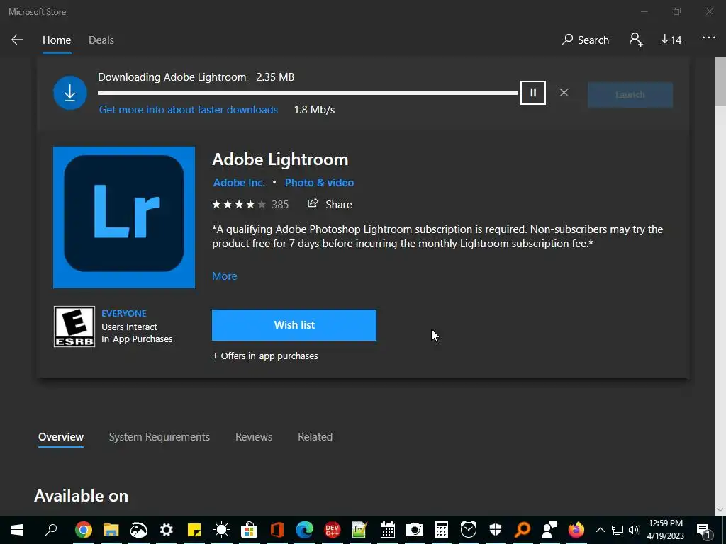Launch Dev-C++ from taskbar
726x544 pixels.
(332, 530)
